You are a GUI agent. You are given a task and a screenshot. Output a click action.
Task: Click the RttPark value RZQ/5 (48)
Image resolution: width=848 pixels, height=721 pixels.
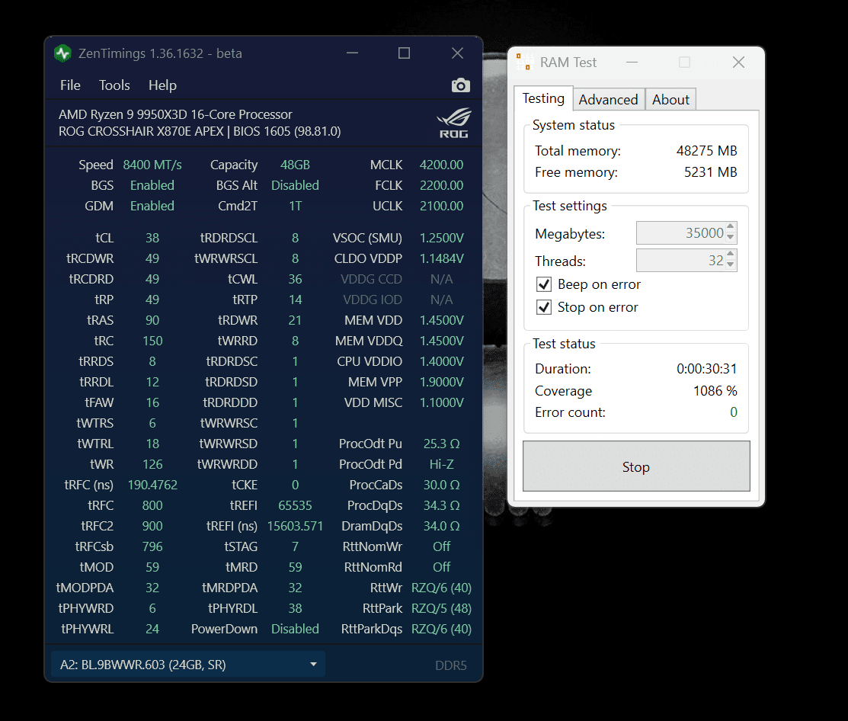pyautogui.click(x=441, y=608)
